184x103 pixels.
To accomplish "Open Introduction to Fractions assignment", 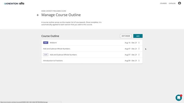I will click(x=53, y=61).
